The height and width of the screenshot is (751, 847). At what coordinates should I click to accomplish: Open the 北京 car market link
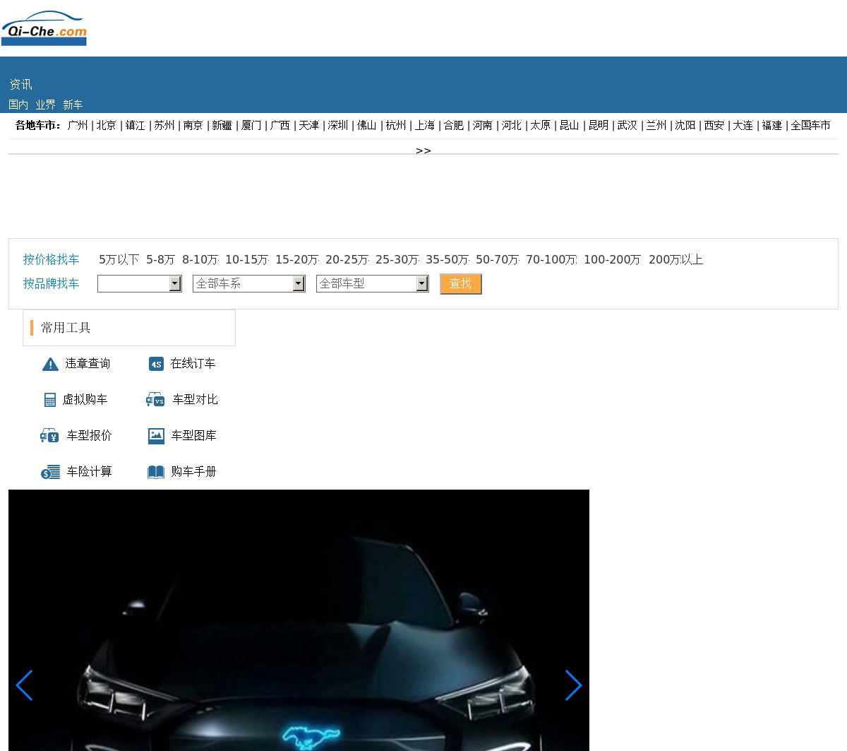[106, 125]
